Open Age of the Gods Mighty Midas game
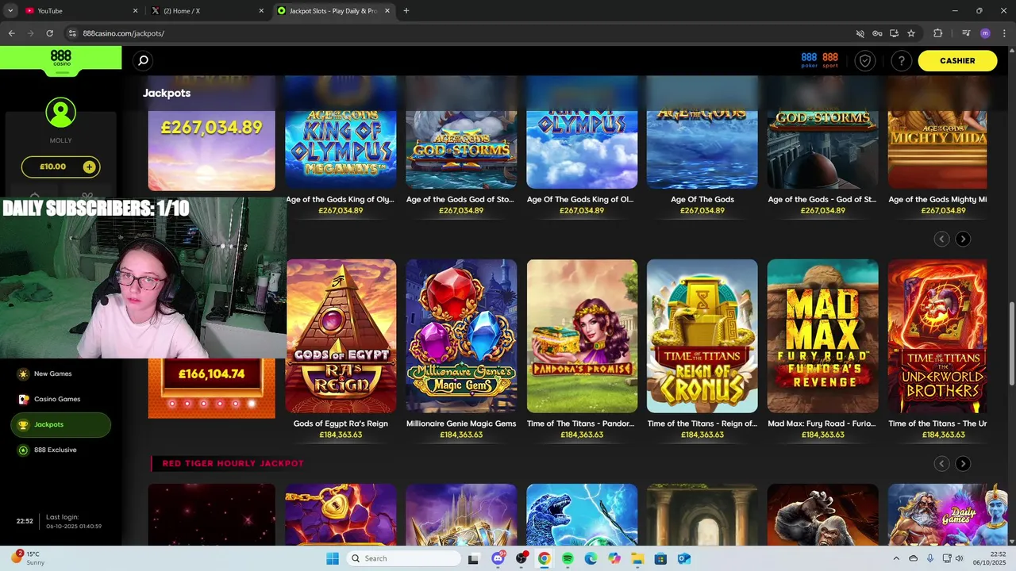The image size is (1016, 571). coord(937,149)
